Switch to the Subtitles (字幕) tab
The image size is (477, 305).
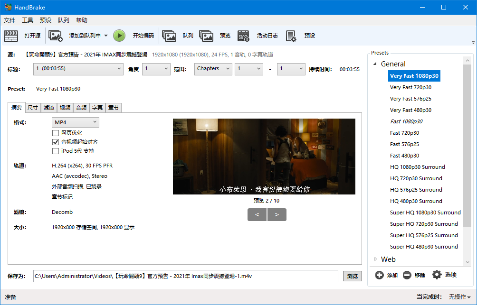(97, 108)
